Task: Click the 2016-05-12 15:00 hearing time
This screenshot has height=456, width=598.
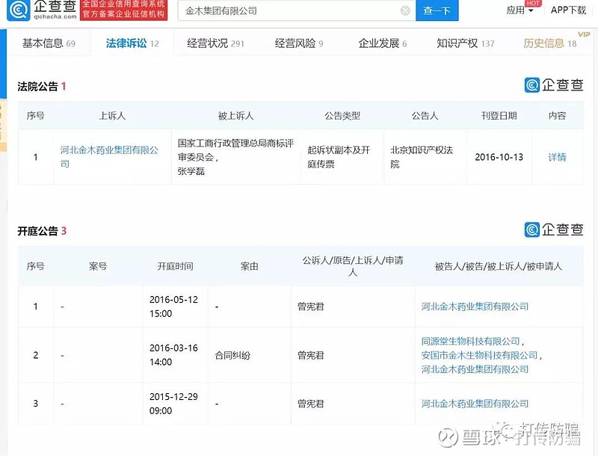Action: (x=173, y=306)
